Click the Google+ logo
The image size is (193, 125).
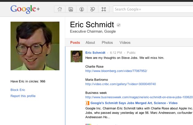coord(25,9)
